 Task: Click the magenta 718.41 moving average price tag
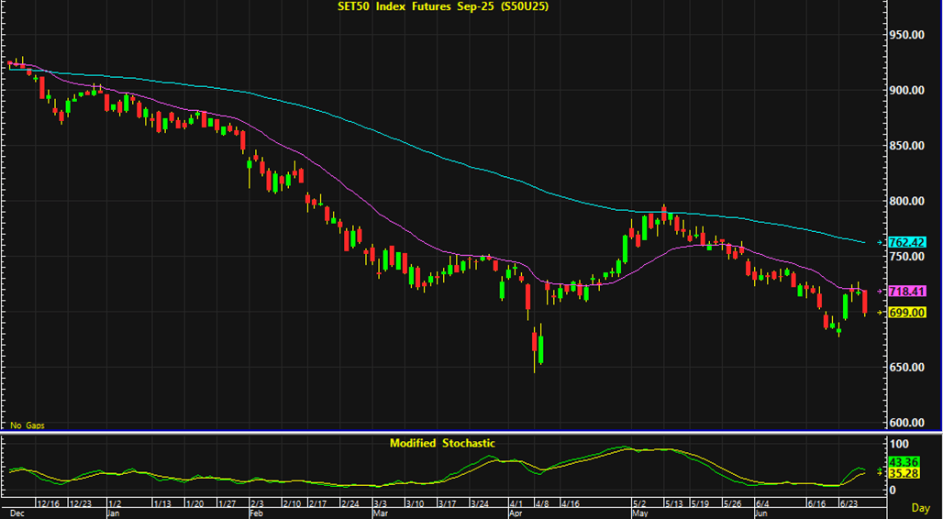click(908, 292)
